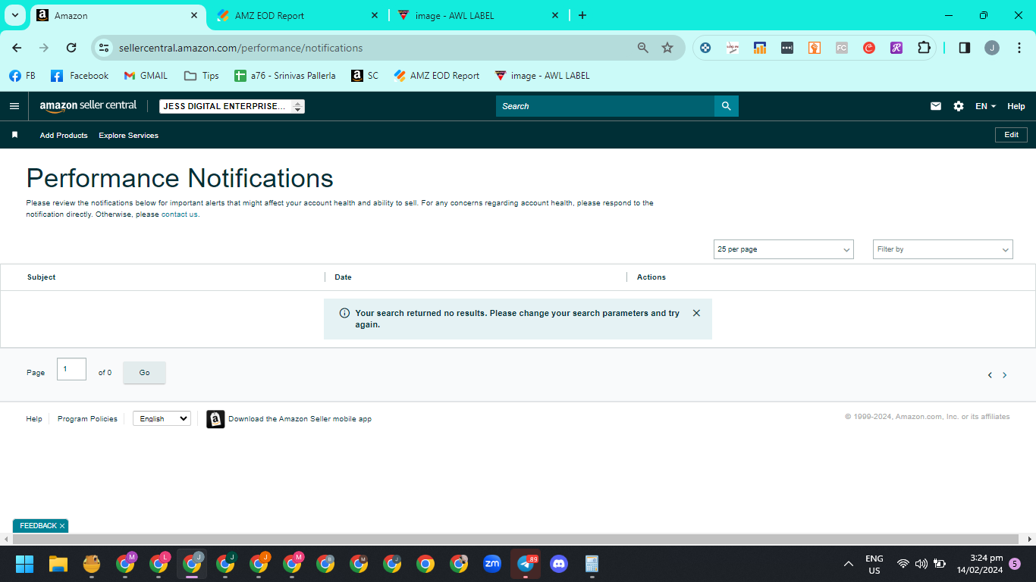
Task: Dismiss the no results alert
Action: pyautogui.click(x=696, y=313)
